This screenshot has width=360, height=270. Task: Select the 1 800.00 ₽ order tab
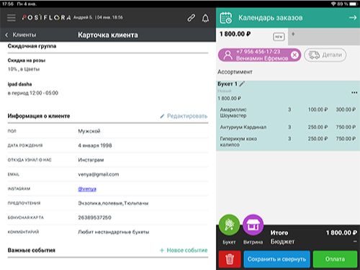[x=252, y=35]
